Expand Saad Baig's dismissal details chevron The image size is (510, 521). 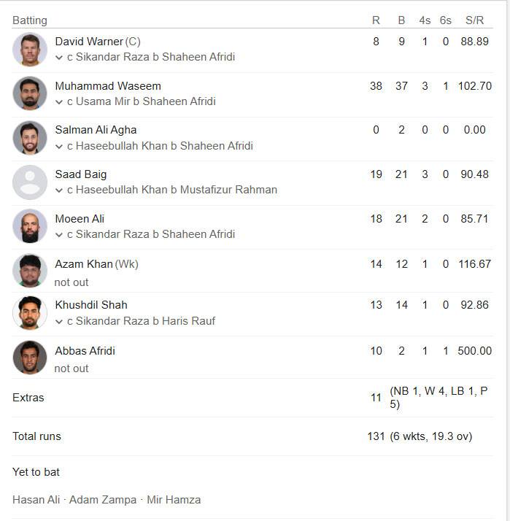[x=59, y=190]
